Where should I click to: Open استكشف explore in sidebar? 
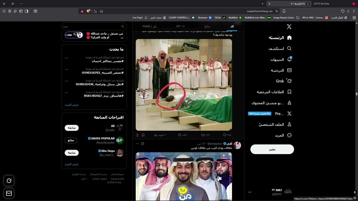point(280,48)
